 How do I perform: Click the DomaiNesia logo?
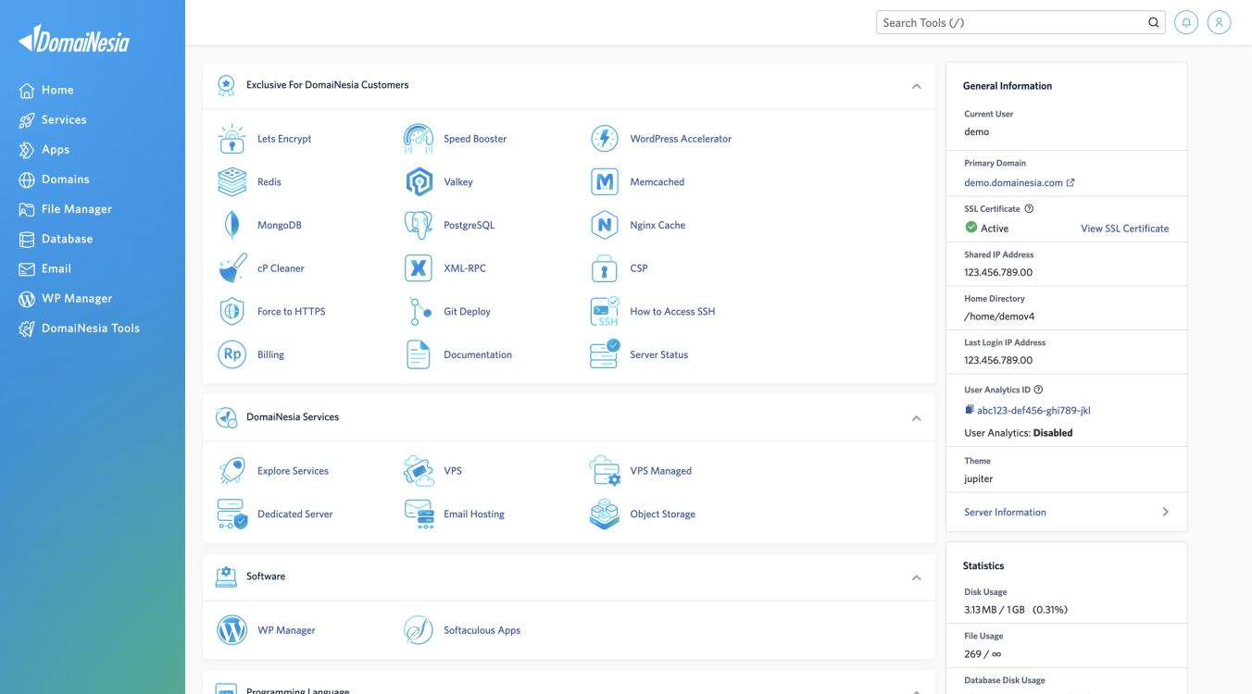click(74, 39)
